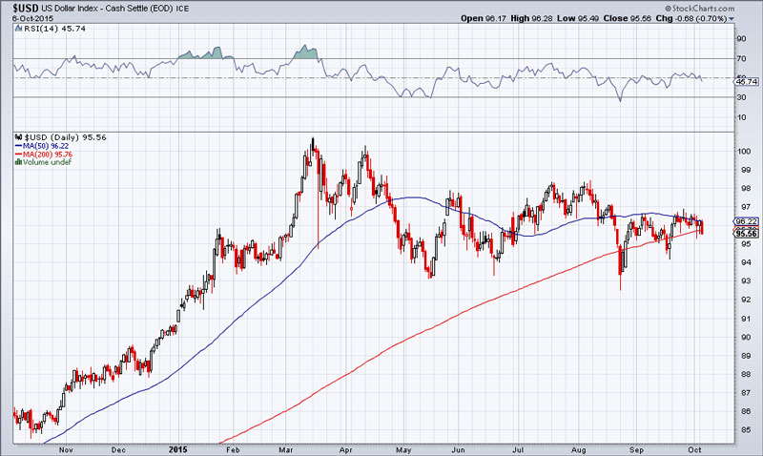Viewport: 763px width, 456px height.
Task: Click the Aug label on the time axis
Action: tap(579, 450)
